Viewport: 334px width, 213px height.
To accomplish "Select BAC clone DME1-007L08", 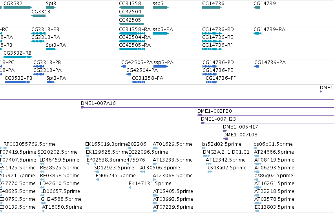I will 279,139.
